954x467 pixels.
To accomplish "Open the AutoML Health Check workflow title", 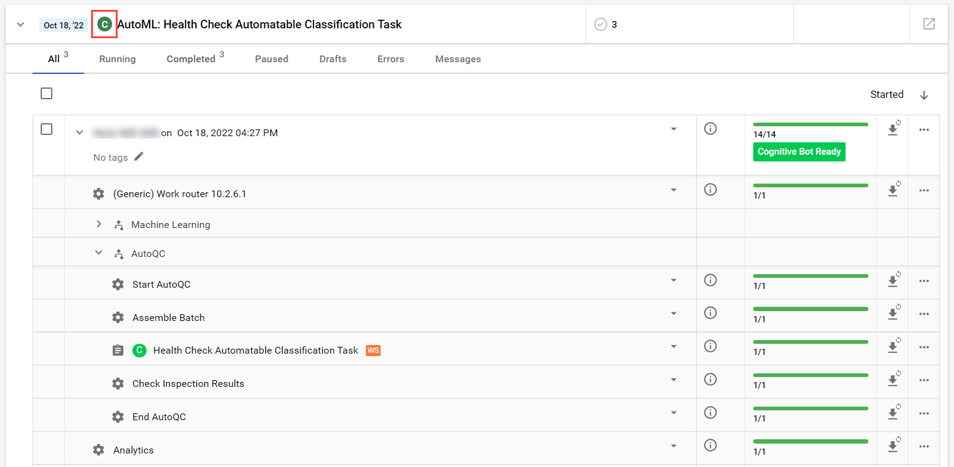I will (259, 25).
